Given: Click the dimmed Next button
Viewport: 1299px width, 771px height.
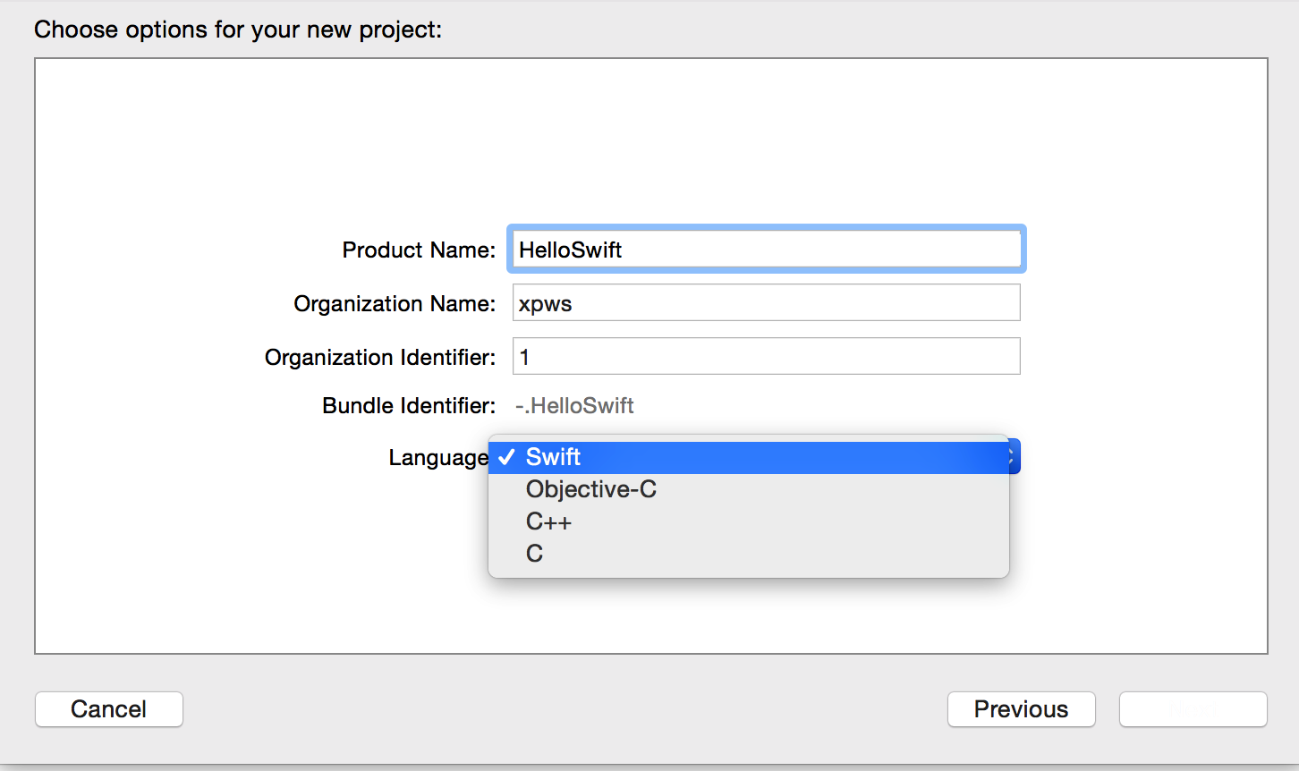Looking at the screenshot, I should tap(1193, 709).
